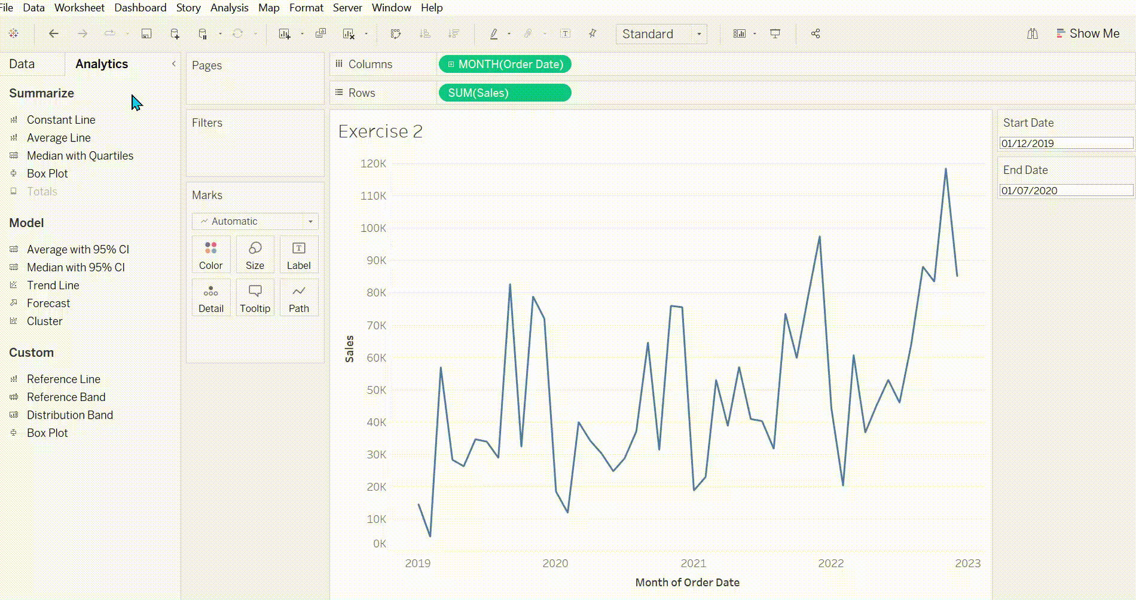
Task: Select Forecast under Model
Action: click(48, 303)
